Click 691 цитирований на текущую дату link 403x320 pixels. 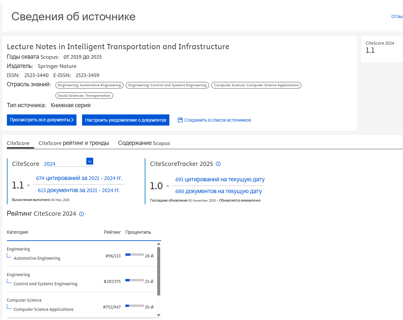(x=220, y=179)
